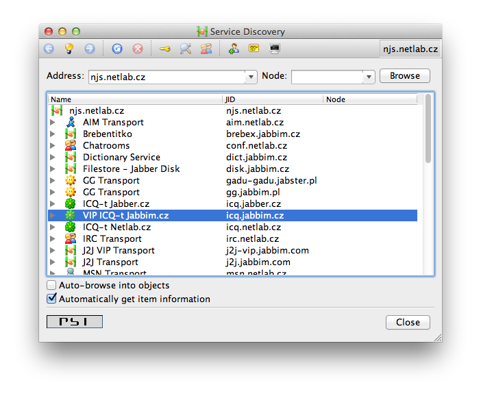This screenshot has width=481, height=396.
Task: Sort by the Node column header
Action: (370, 99)
